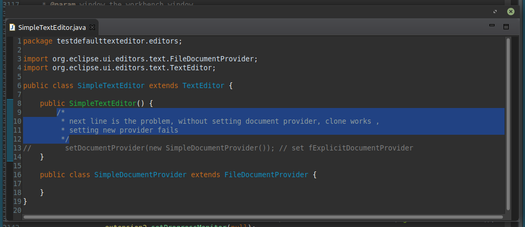Click 'TextEditor' after extends on line 6
The width and height of the screenshot is (525, 227).
[x=203, y=85]
